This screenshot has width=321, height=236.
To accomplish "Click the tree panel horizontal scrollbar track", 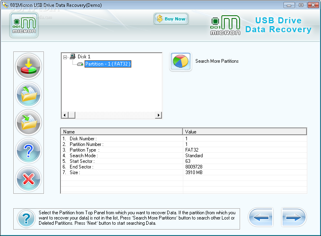I will click(x=115, y=115).
